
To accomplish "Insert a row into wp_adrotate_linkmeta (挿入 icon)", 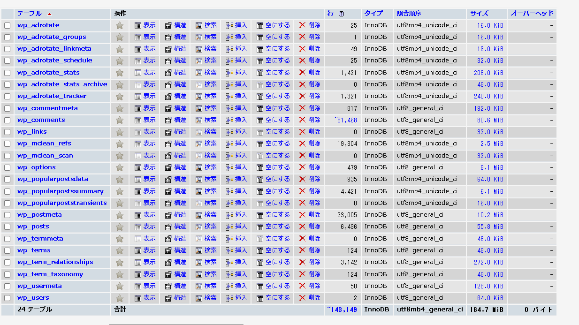I will pos(229,49).
